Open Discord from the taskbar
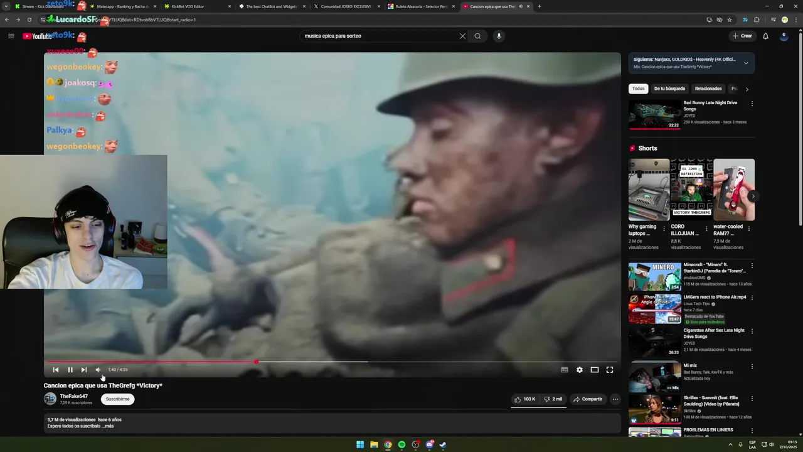This screenshot has width=803, height=452. [x=429, y=444]
